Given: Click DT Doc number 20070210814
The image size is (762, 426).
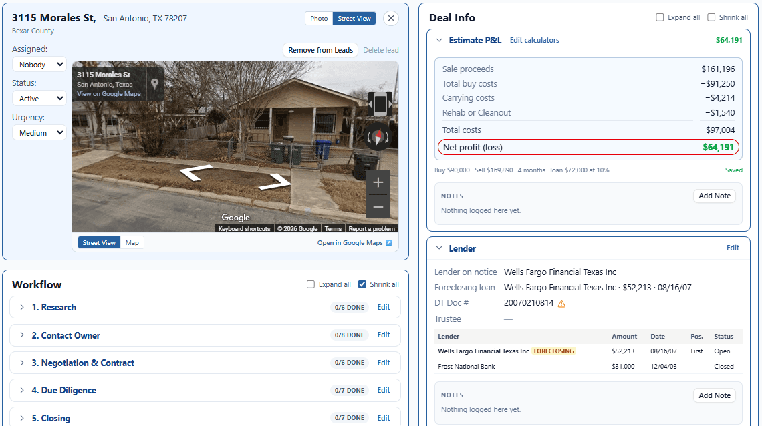Looking at the screenshot, I should (x=529, y=303).
